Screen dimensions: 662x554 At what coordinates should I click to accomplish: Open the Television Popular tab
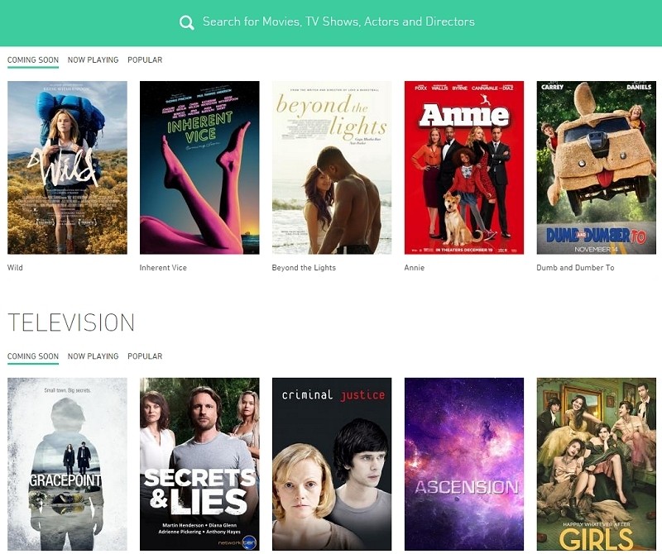(145, 356)
